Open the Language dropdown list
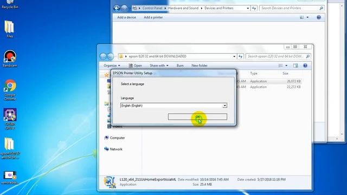 (224, 106)
